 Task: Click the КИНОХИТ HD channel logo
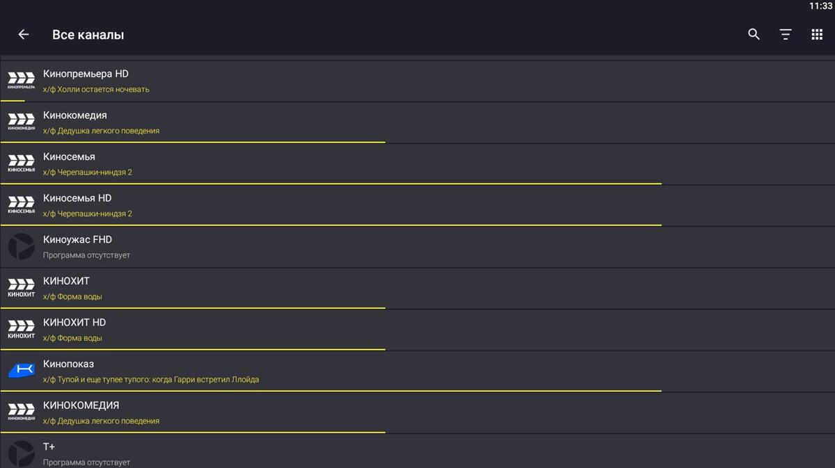[21, 329]
